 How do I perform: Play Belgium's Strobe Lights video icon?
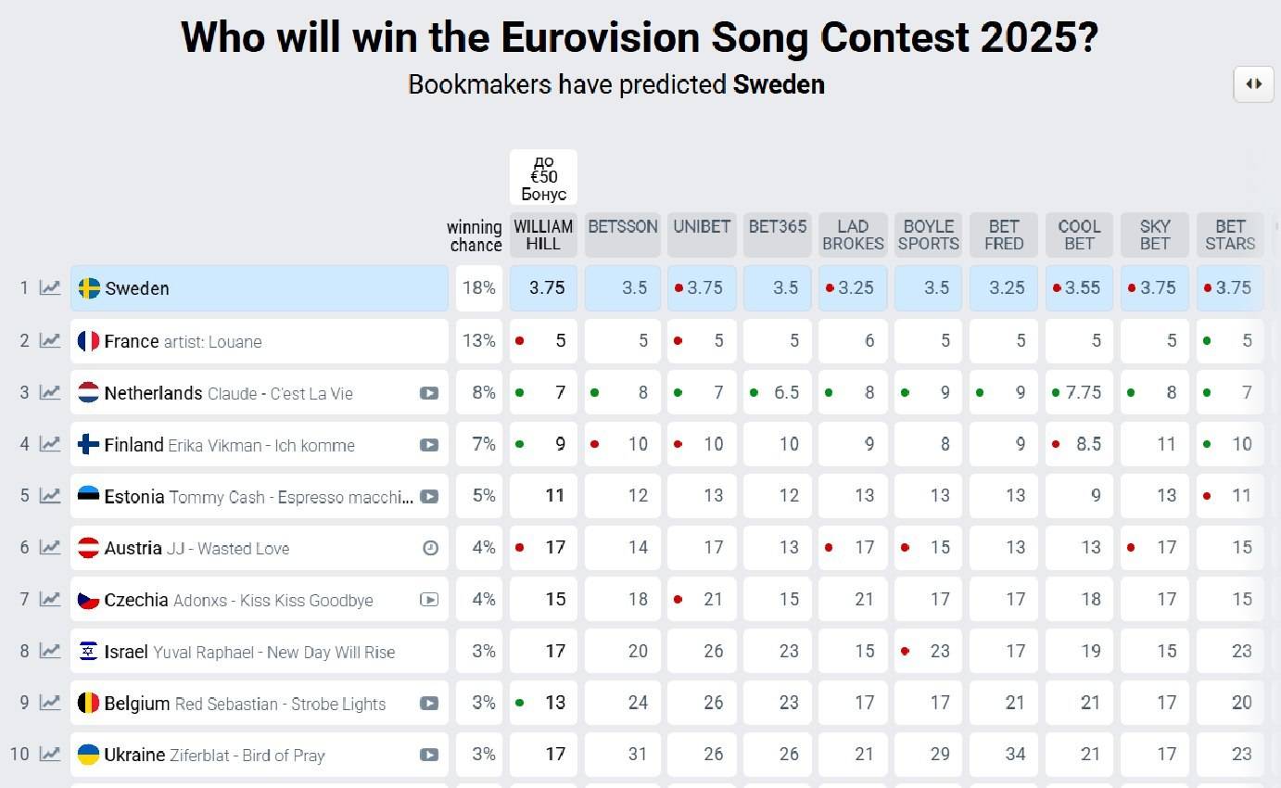click(429, 703)
